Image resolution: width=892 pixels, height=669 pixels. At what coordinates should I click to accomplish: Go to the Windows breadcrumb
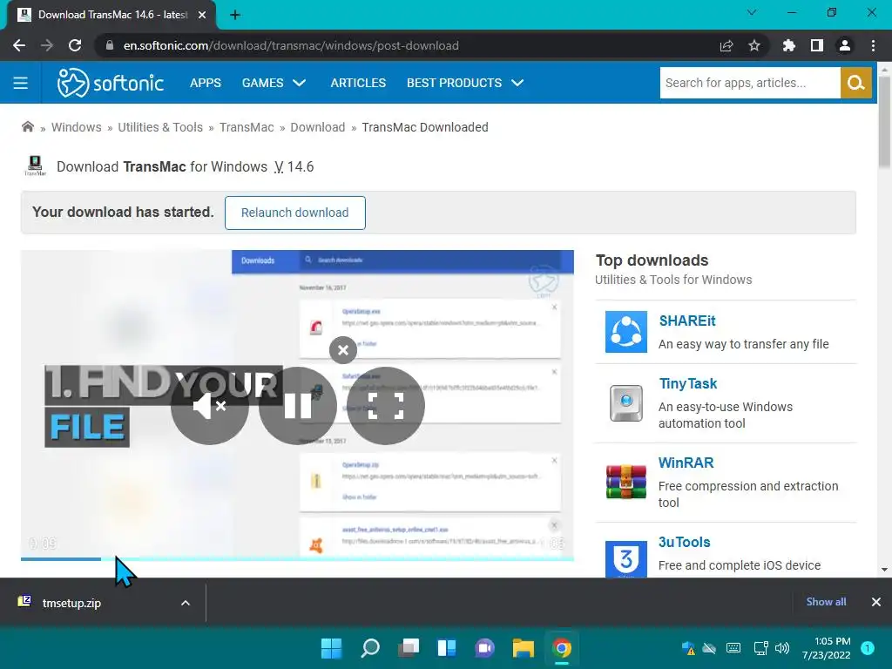(x=77, y=127)
